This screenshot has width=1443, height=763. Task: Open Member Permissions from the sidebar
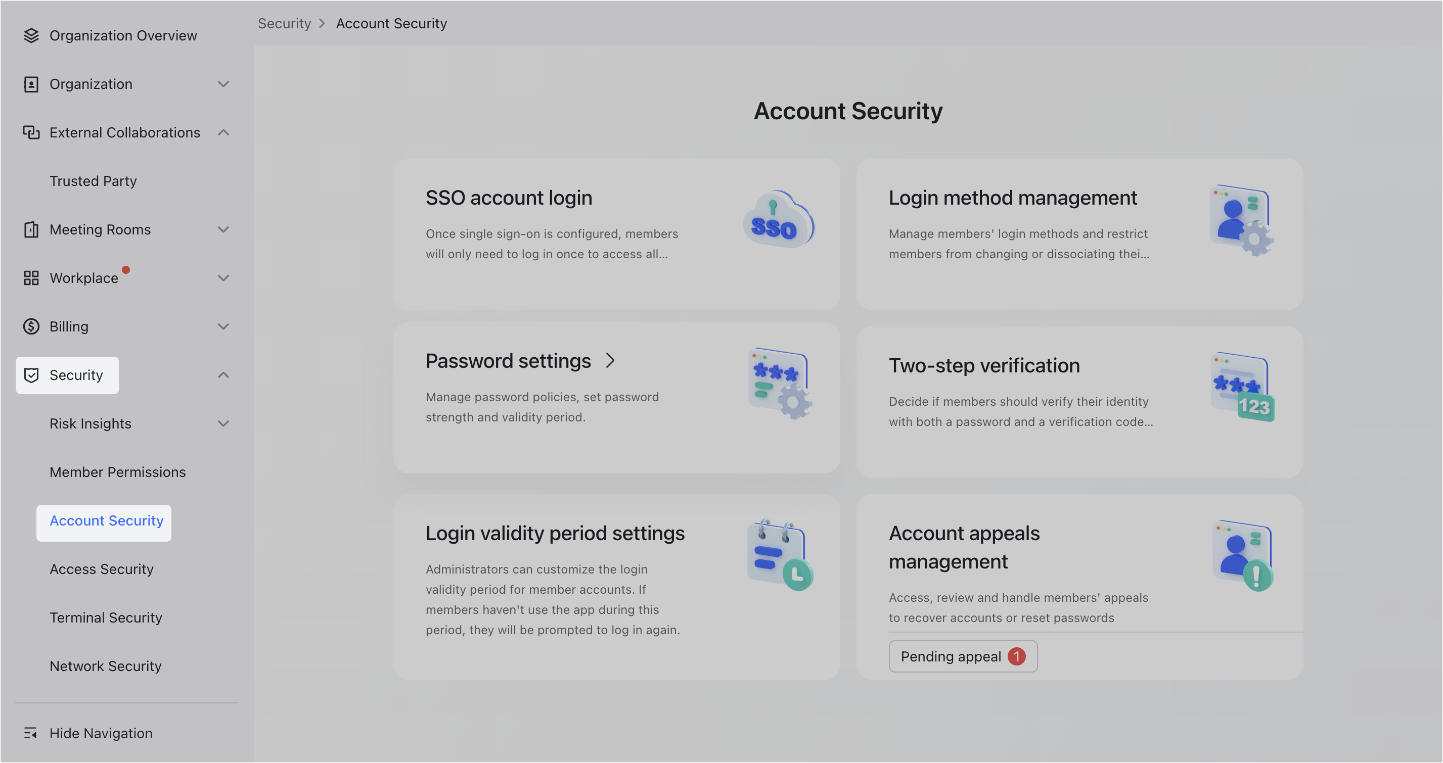(x=118, y=472)
